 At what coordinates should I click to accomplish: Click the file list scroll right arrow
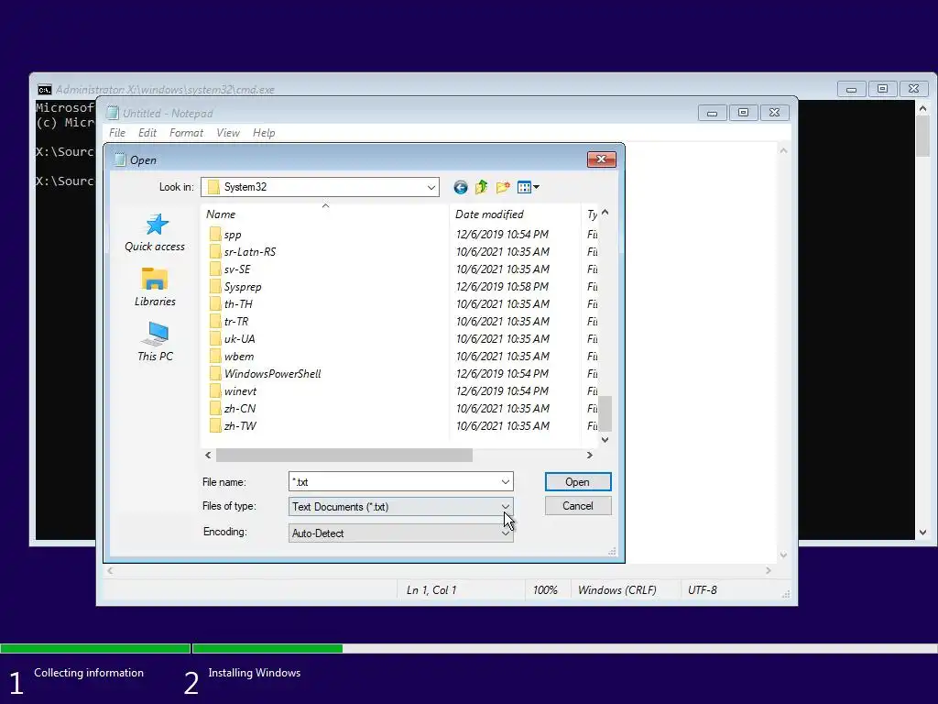[589, 456]
